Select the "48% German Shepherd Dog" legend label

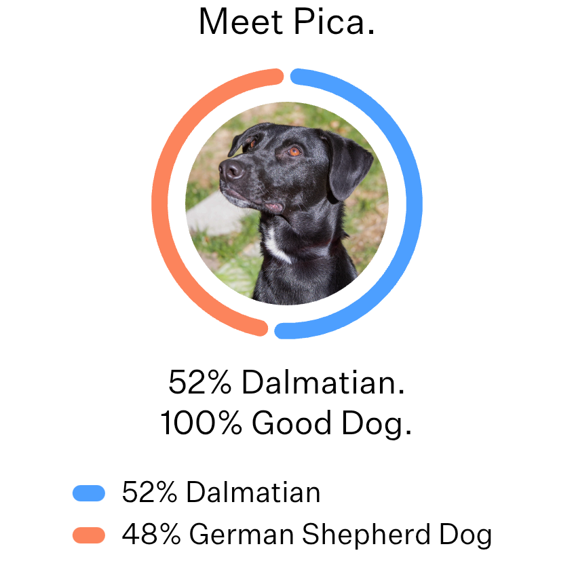coord(307,535)
